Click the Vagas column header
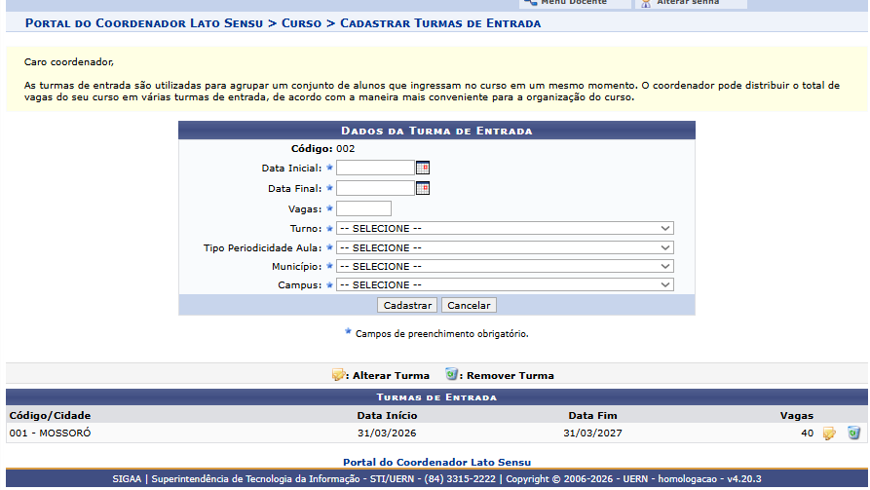The height and width of the screenshot is (490, 870). pyautogui.click(x=797, y=415)
